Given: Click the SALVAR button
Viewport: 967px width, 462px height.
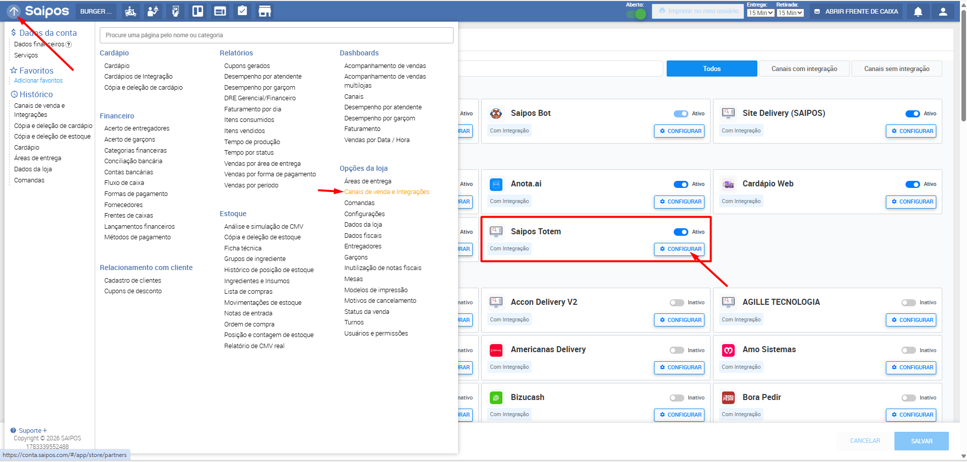Looking at the screenshot, I should (x=922, y=441).
